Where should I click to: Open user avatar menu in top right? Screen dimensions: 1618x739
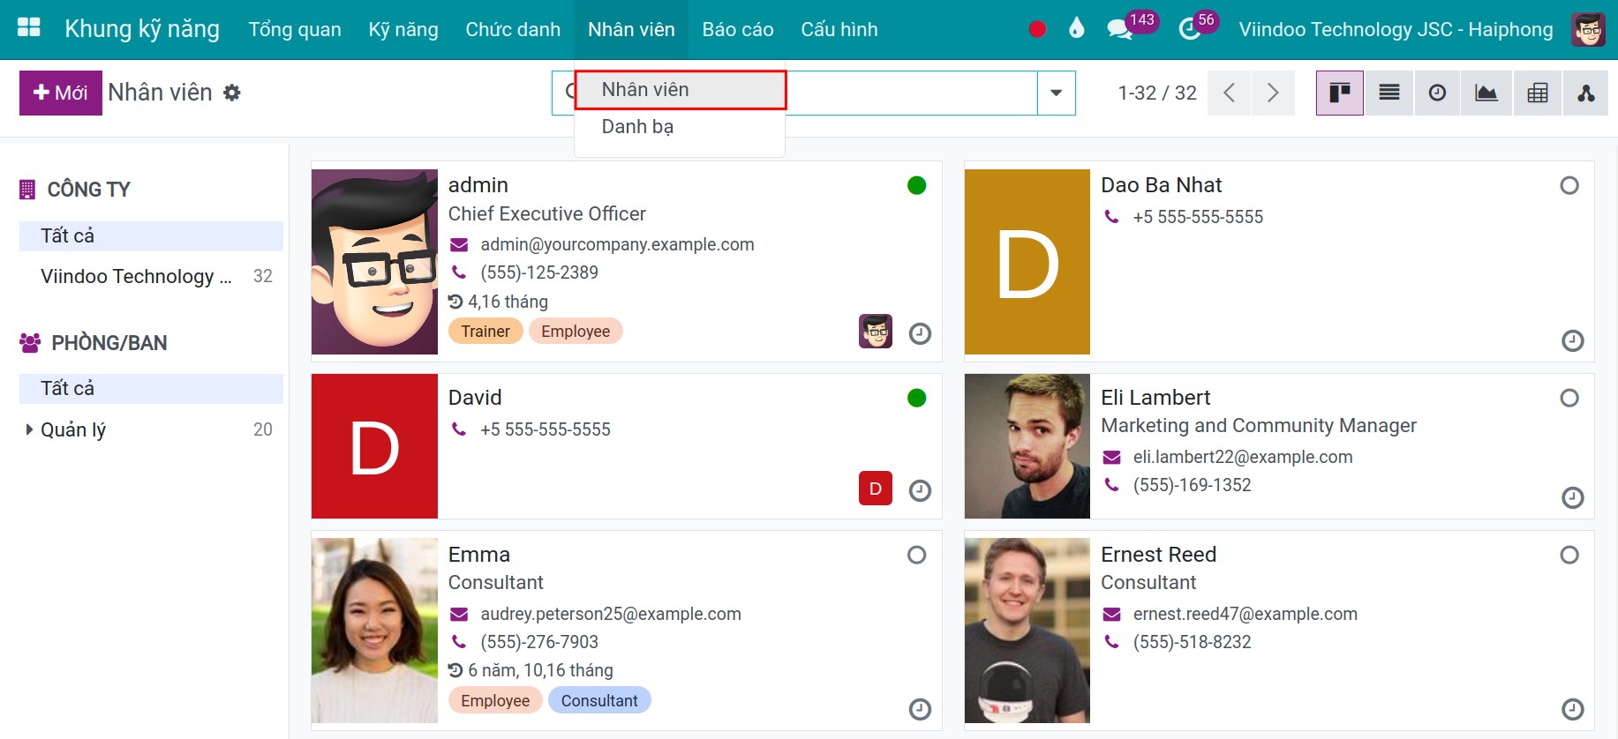pyautogui.click(x=1588, y=29)
